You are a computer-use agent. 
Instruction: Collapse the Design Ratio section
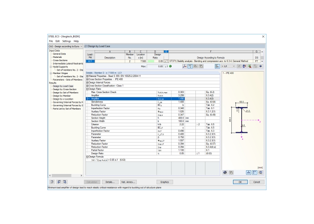pos(87,89)
